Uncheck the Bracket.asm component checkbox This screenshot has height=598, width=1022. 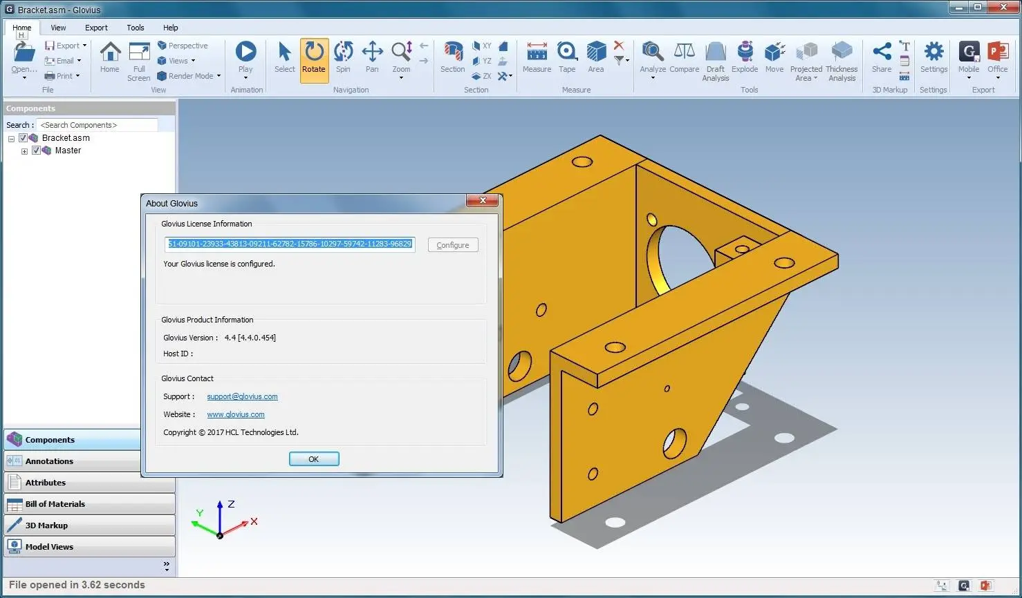tap(23, 138)
